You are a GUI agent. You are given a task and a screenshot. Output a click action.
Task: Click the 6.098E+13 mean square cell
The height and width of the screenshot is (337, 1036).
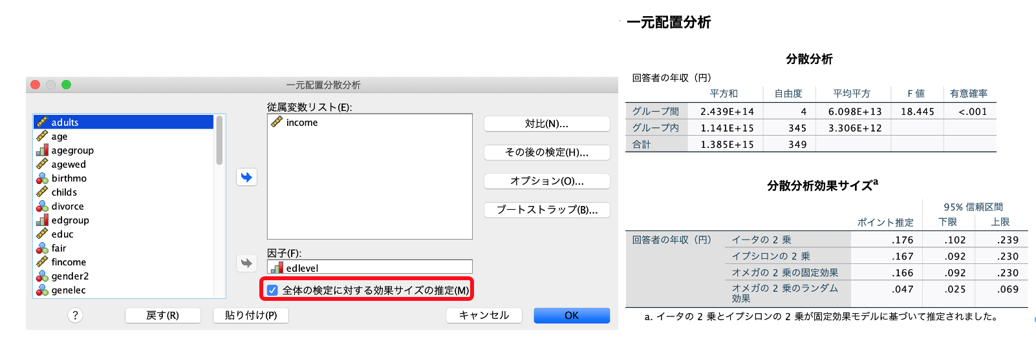coord(855,111)
